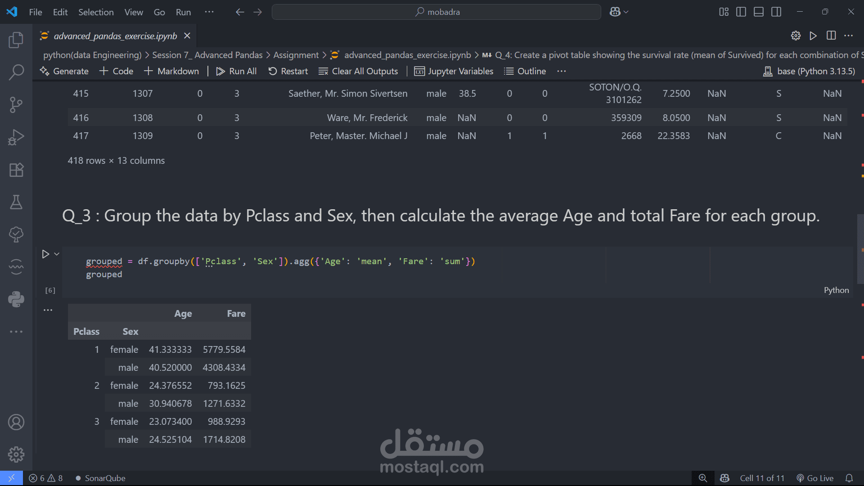Open the Extensions view icon
The image size is (864, 486).
click(16, 170)
